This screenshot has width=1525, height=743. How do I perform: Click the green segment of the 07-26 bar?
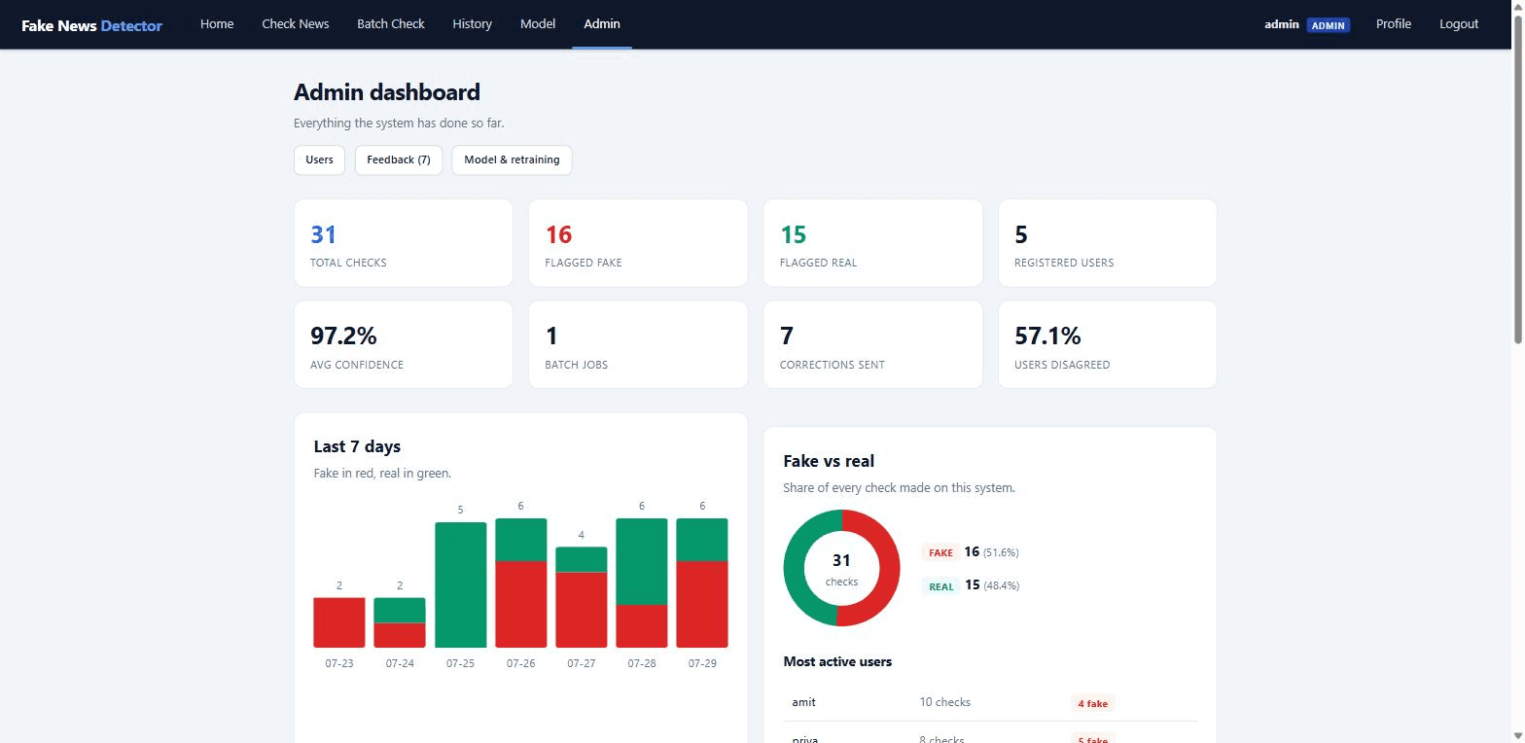pos(521,540)
